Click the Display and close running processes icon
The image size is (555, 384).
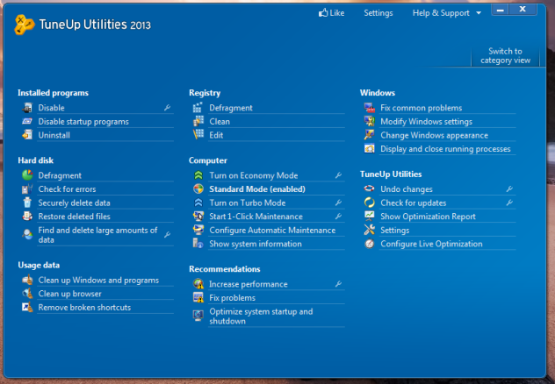369,148
